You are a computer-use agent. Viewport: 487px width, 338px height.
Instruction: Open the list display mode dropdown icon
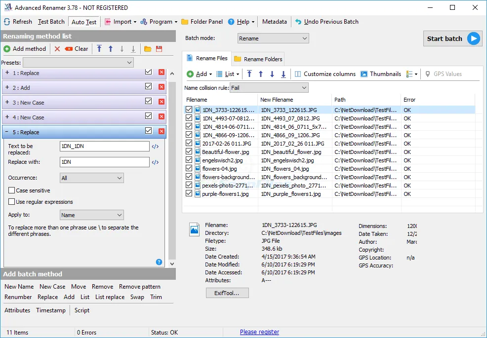click(412, 74)
